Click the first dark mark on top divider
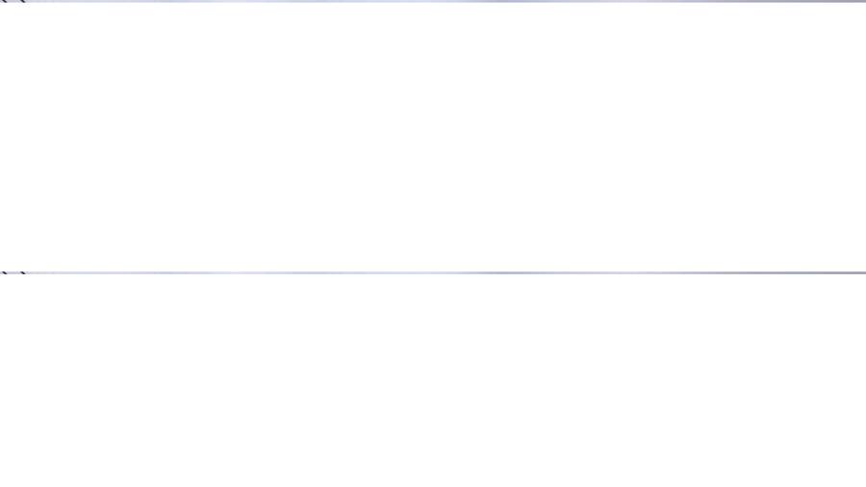The image size is (866, 487). click(x=3, y=1)
